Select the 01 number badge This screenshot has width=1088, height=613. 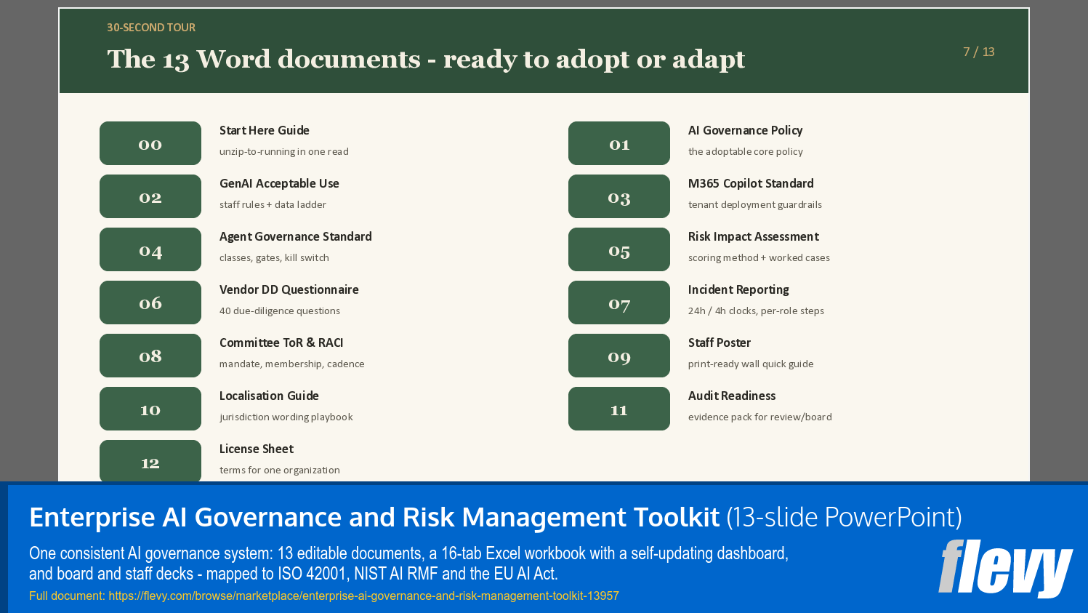coord(619,143)
